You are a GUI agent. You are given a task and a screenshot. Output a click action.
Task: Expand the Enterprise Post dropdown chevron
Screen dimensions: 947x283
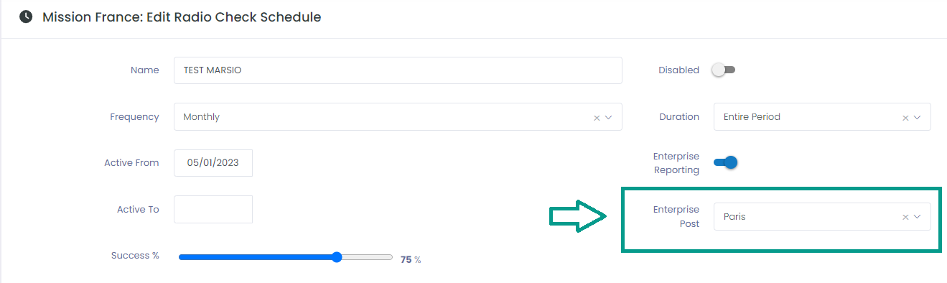coord(917,217)
